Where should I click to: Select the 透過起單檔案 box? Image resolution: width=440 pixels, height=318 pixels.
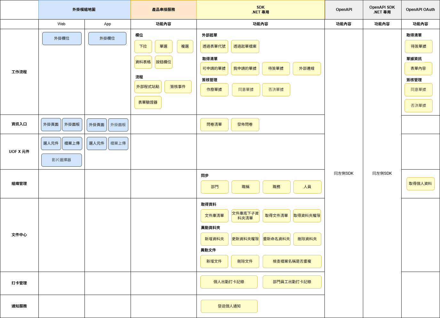tap(245, 46)
